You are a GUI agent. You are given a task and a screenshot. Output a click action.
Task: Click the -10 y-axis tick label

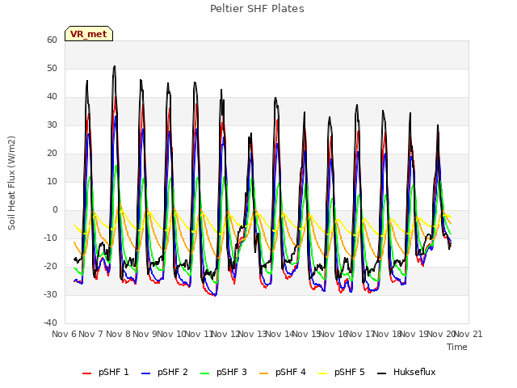[50, 238]
